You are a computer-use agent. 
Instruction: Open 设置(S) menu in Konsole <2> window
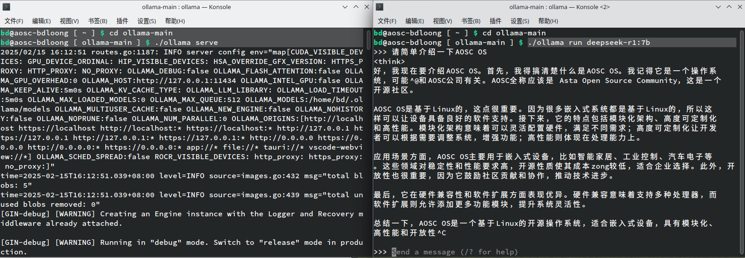point(520,21)
